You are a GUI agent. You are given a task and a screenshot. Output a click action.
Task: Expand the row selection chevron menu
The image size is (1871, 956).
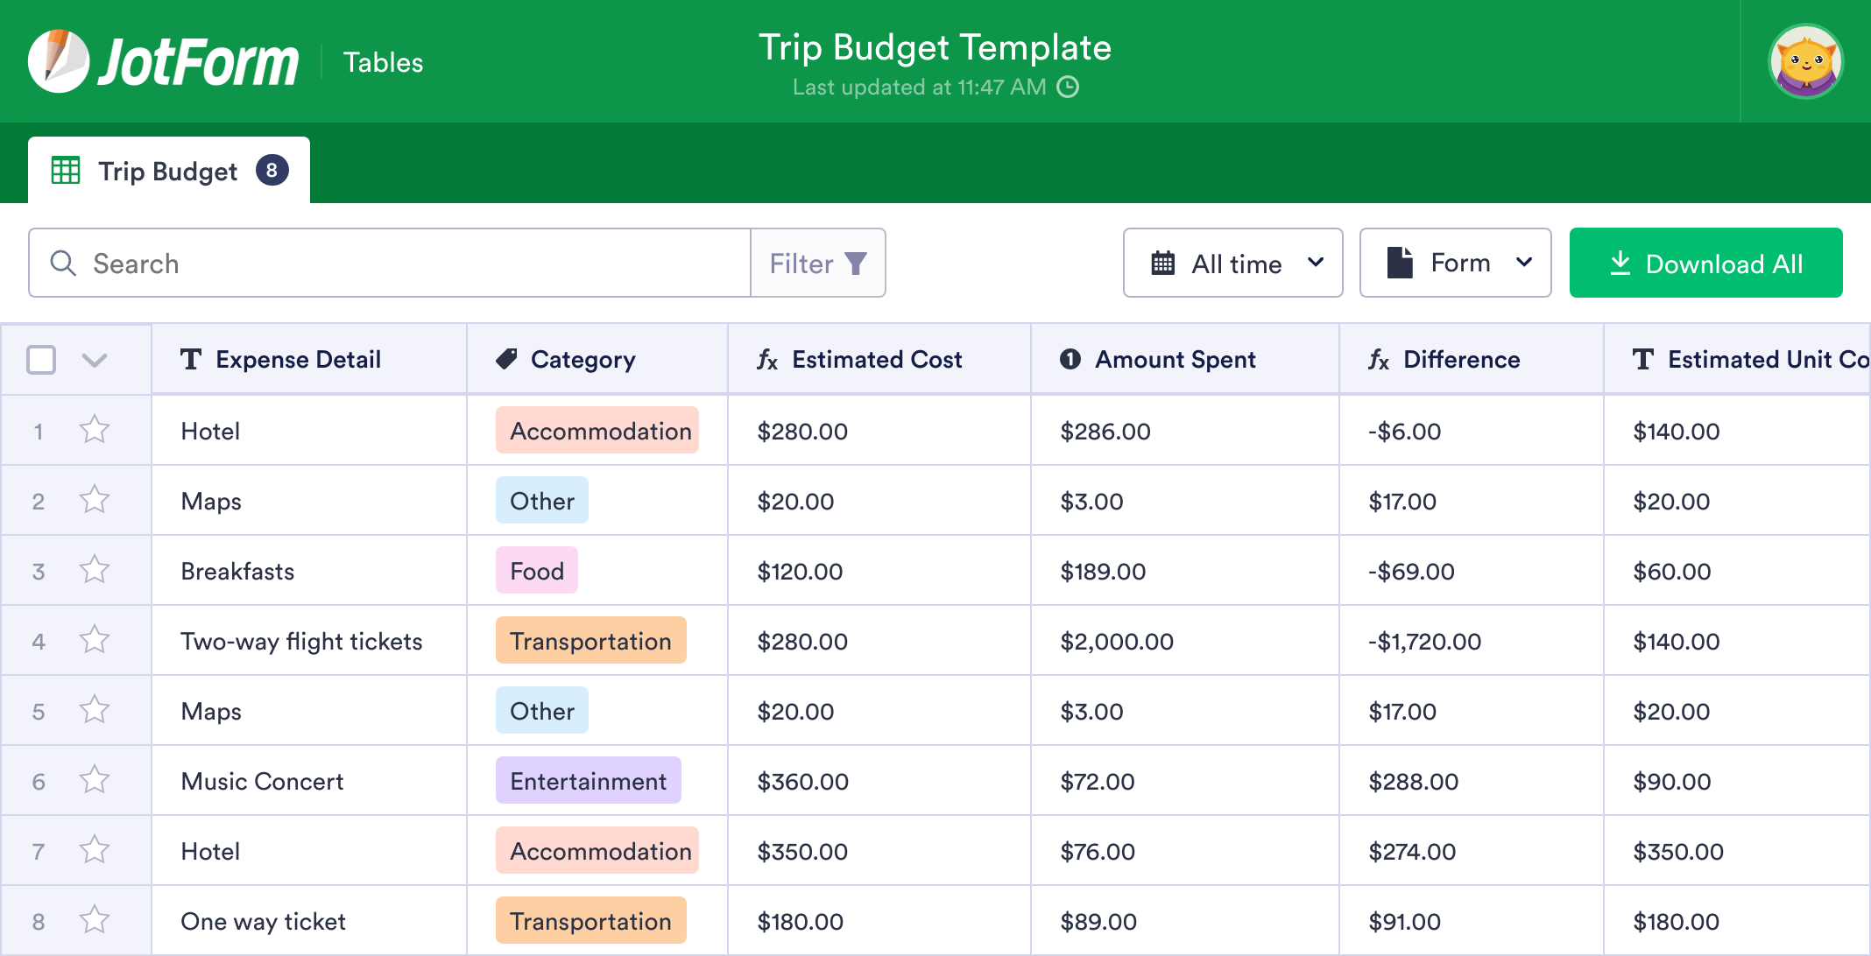95,360
